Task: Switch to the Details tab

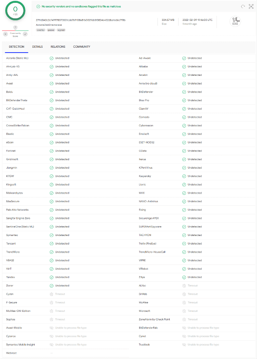Action: (x=37, y=47)
